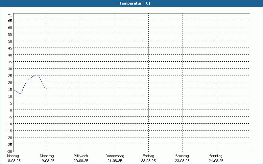
Task: Click the °C unit label on axis
Action: (10, 15)
